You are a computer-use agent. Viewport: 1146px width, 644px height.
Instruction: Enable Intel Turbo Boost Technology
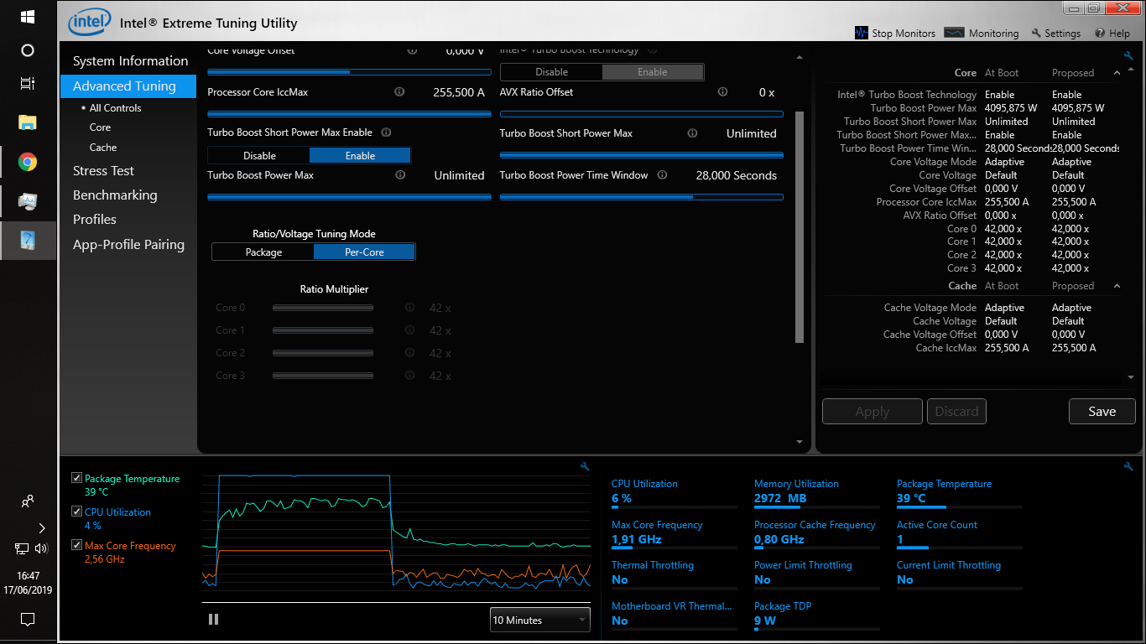pyautogui.click(x=653, y=72)
